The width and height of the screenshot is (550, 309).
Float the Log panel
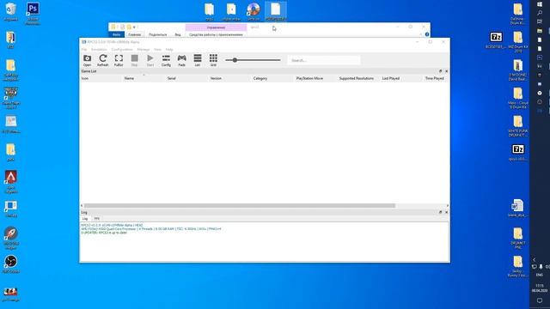(x=441, y=212)
